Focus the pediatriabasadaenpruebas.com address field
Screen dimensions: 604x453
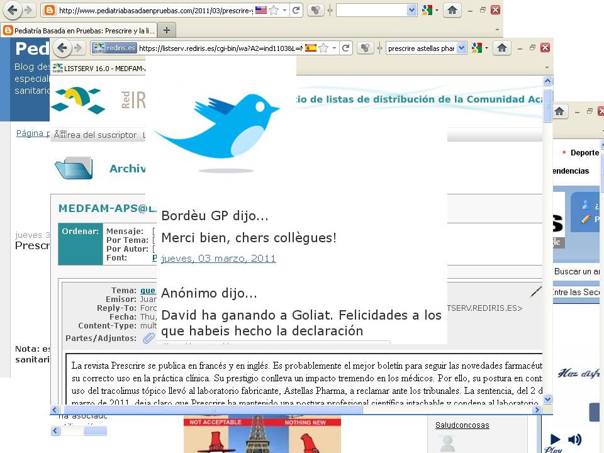coord(155,11)
